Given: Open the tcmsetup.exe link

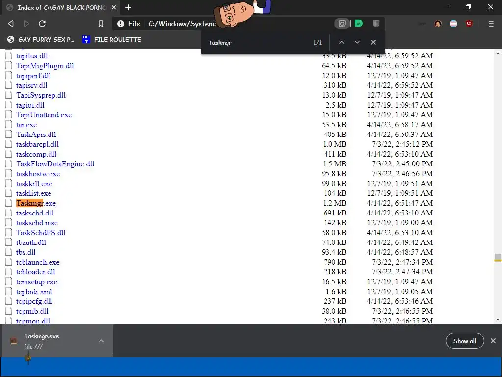Looking at the screenshot, I should click(36, 282).
